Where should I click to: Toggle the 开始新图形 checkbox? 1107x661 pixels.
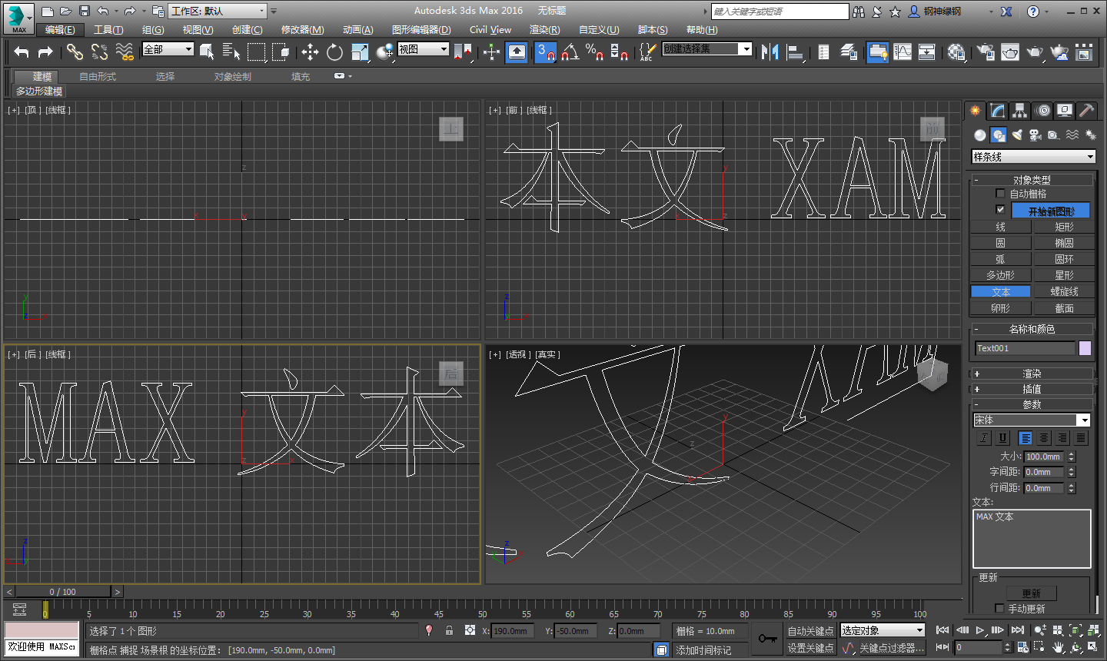point(1000,209)
